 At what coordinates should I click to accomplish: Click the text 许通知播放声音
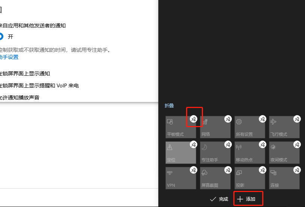click(x=21, y=97)
